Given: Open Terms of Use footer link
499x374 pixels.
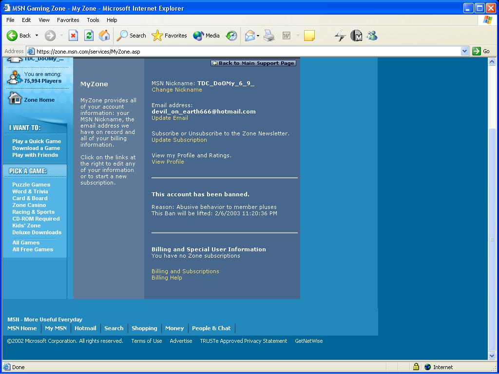Looking at the screenshot, I should click(x=147, y=341).
